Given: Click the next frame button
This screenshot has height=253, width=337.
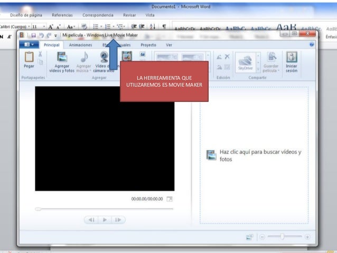Looking at the screenshot, I should [x=118, y=220].
